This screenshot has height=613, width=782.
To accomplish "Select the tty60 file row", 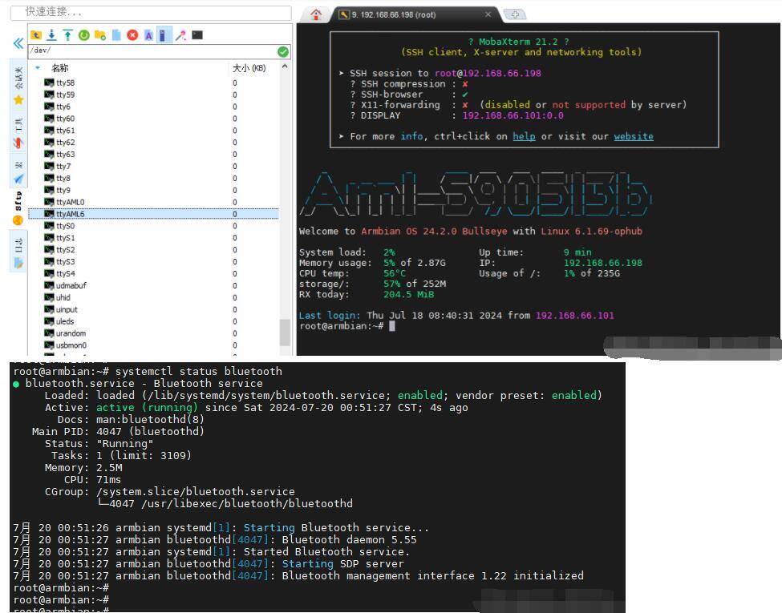I will coord(154,119).
